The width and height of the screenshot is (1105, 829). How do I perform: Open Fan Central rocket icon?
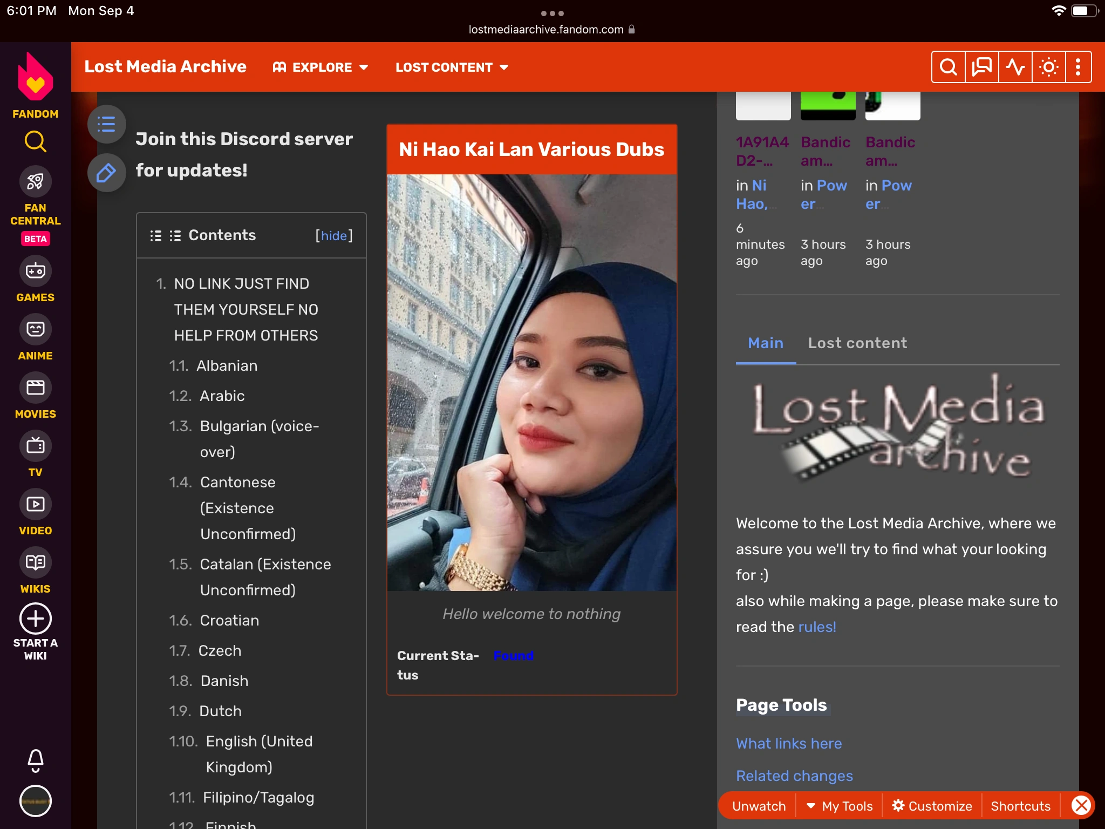[x=35, y=181]
